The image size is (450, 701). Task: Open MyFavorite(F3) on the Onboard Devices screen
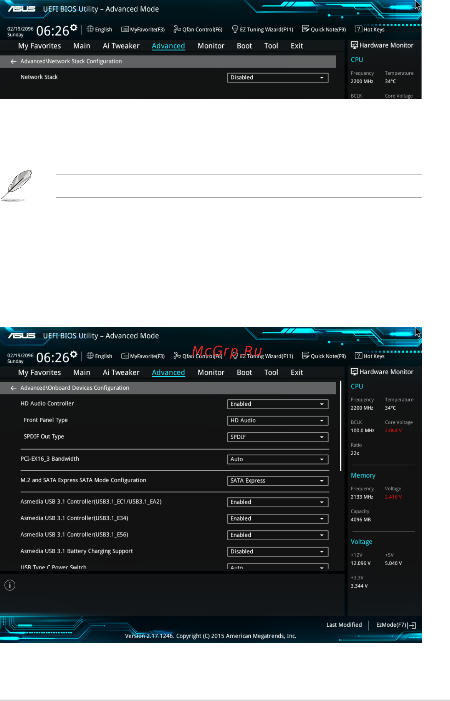(x=143, y=356)
